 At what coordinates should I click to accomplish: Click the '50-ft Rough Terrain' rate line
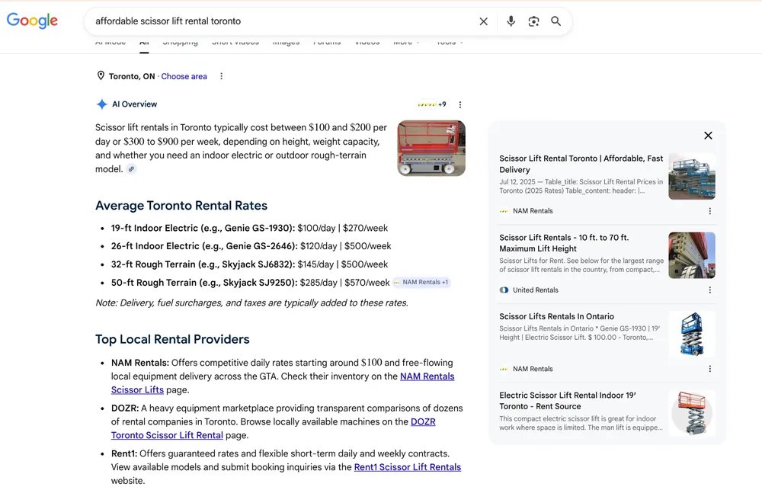click(250, 283)
